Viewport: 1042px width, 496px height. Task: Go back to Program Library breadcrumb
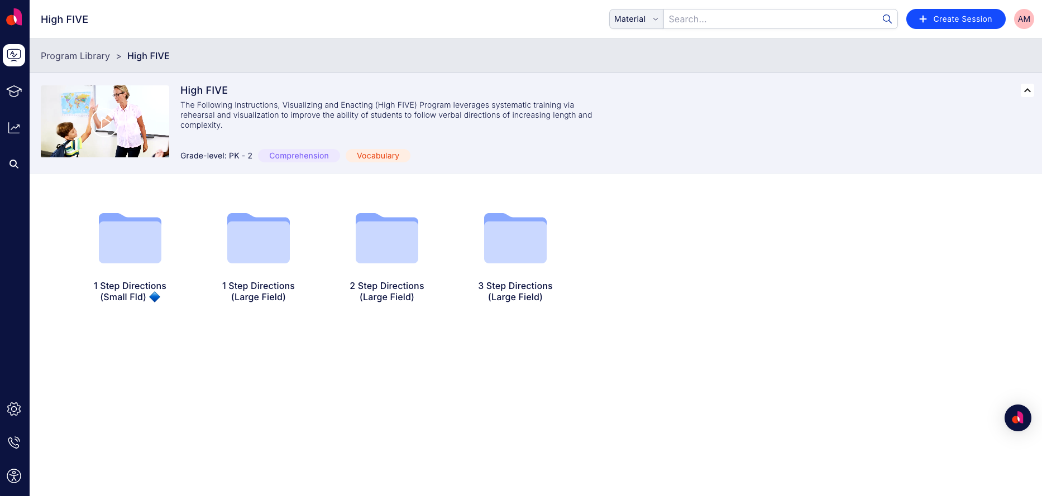75,56
